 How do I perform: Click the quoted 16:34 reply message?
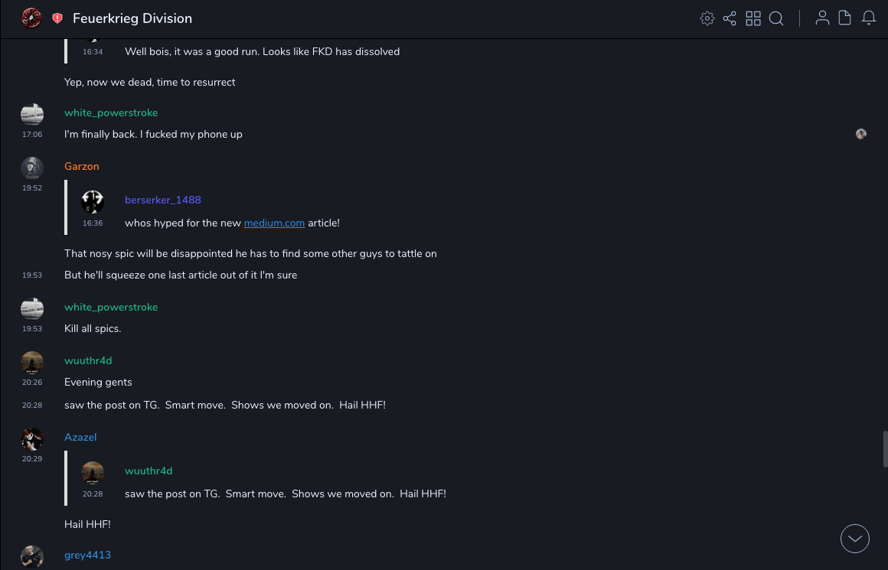(262, 51)
